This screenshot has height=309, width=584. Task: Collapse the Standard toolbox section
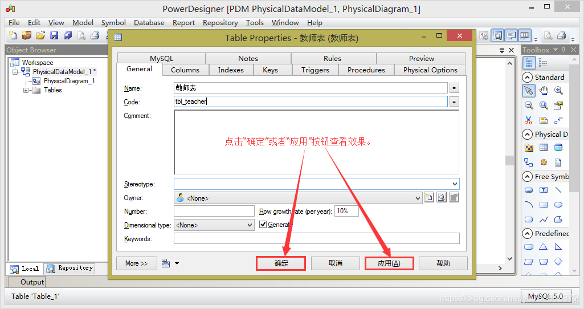pyautogui.click(x=528, y=77)
